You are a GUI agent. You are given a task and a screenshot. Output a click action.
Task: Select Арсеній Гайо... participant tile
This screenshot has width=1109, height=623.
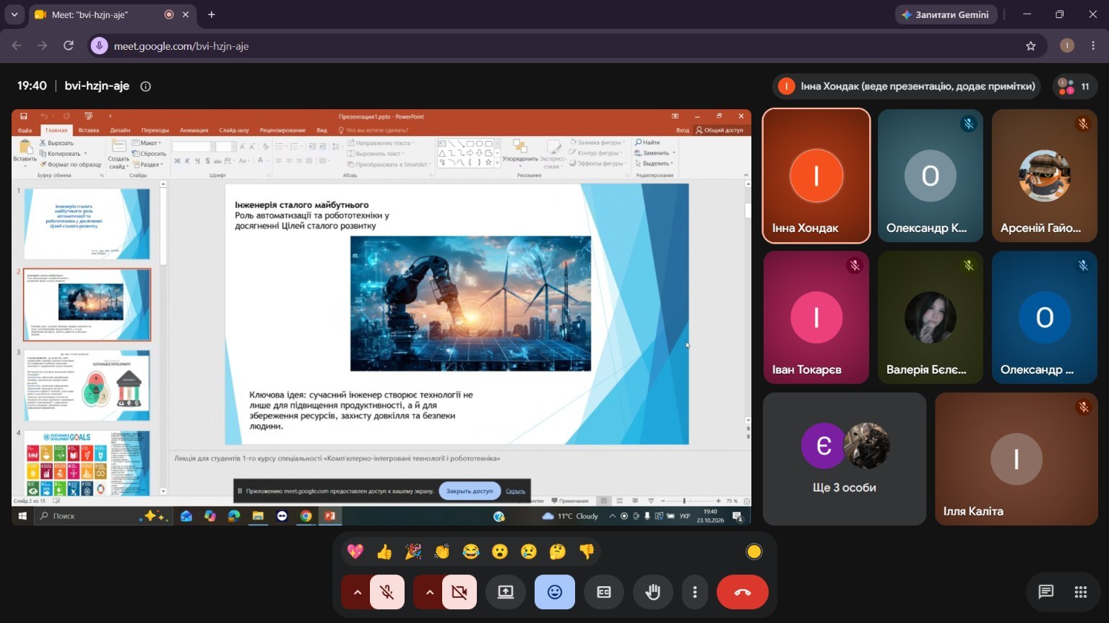tap(1045, 176)
